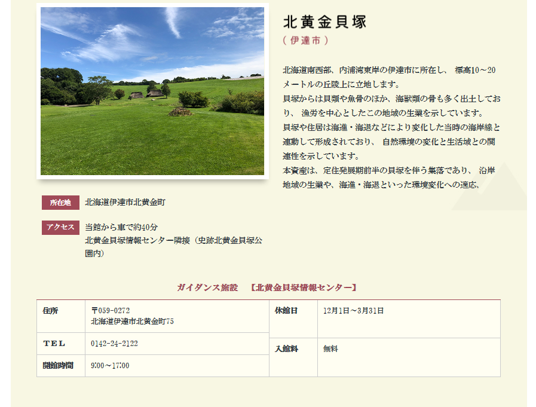The width and height of the screenshot is (536, 407).
Task: Click heading ガイダンス施設【北黄金貝塚情報センター】
Action: coord(267,287)
